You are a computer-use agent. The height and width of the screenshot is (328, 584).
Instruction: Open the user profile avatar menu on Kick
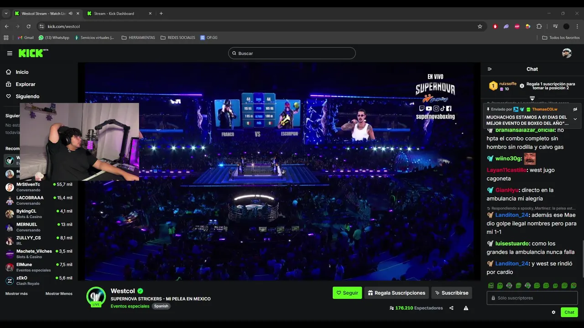coord(567,53)
